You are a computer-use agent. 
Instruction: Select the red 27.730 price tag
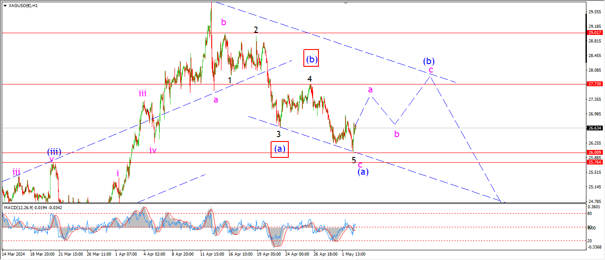[594, 84]
